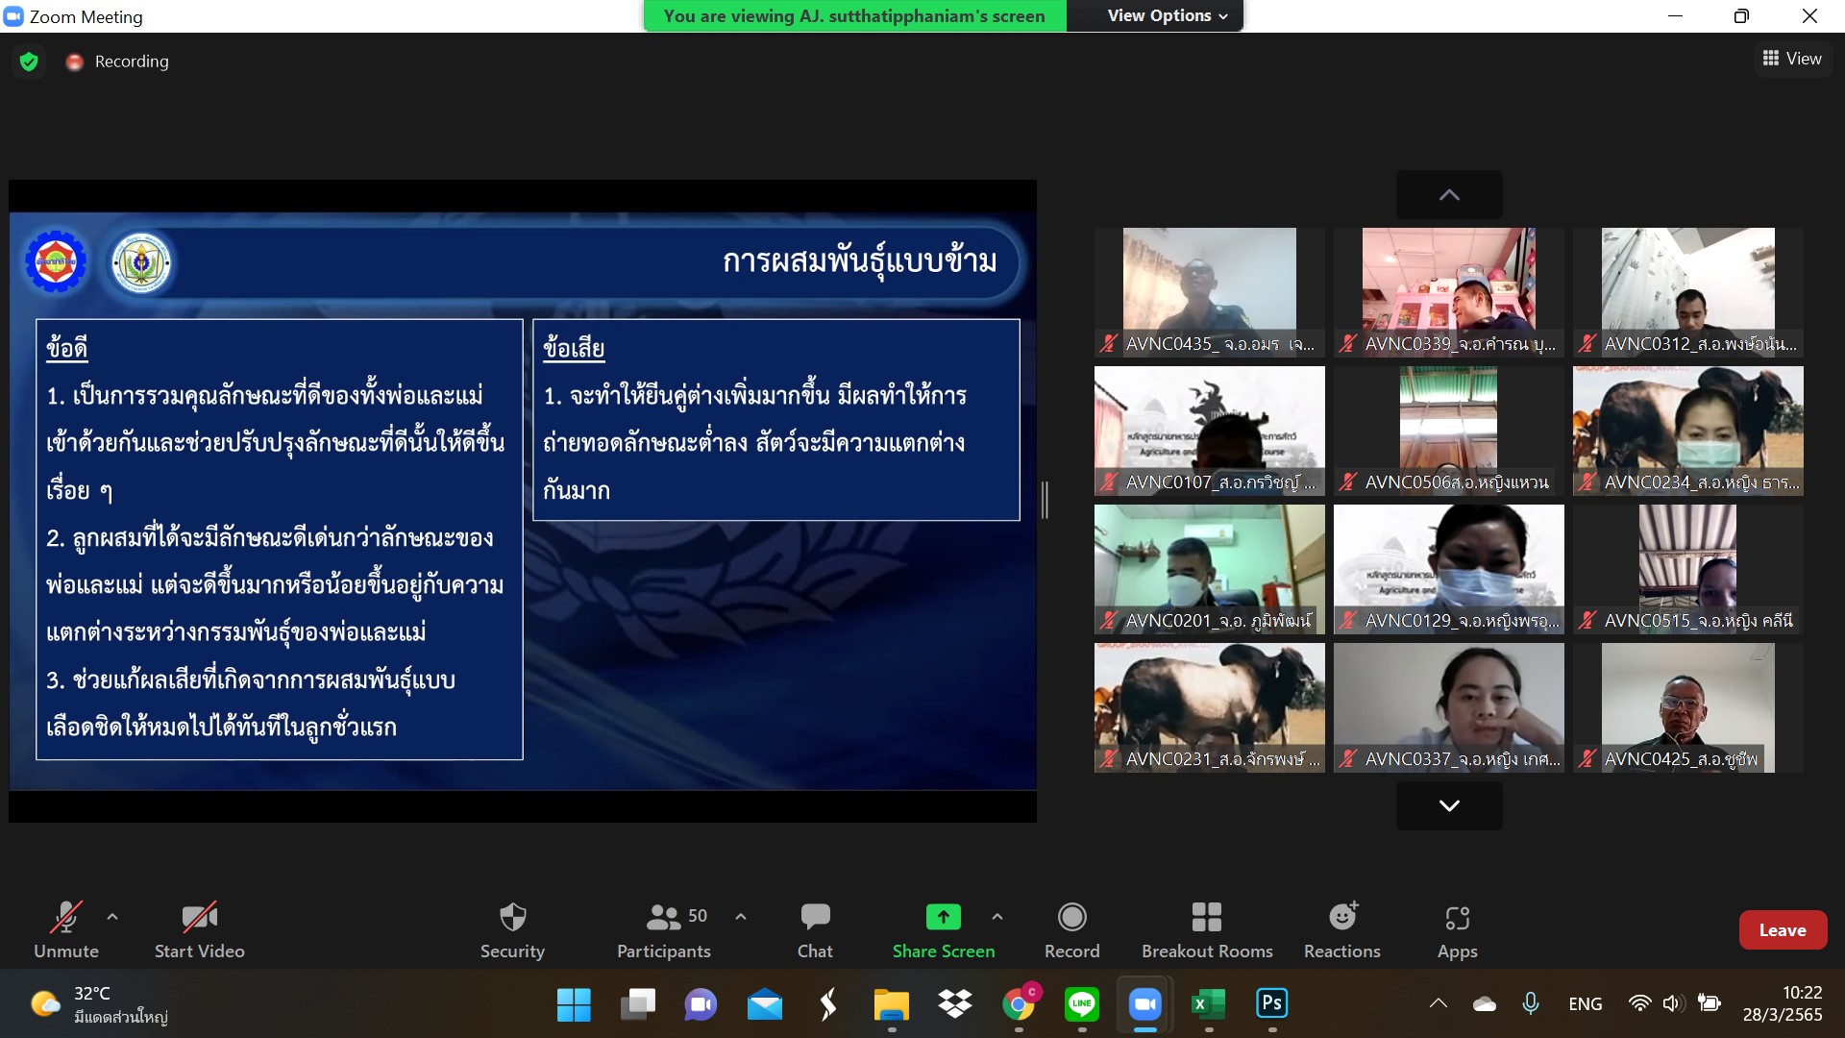This screenshot has height=1038, width=1845.
Task: Select video tile AVNC0234
Action: pyautogui.click(x=1687, y=431)
